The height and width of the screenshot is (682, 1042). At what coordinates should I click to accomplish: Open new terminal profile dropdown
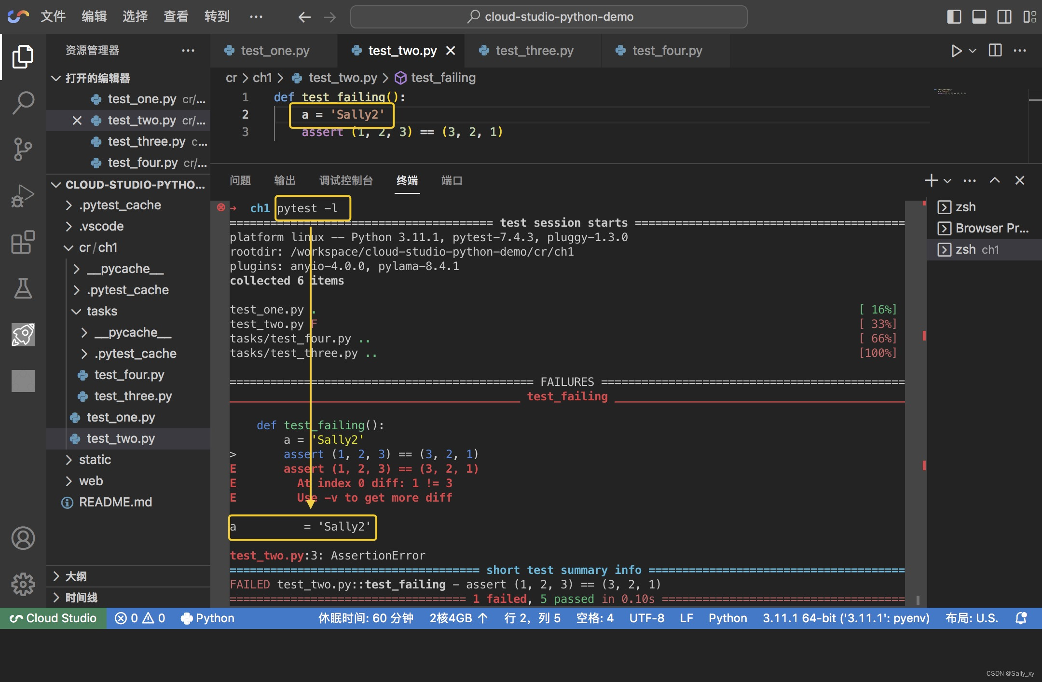[947, 181]
